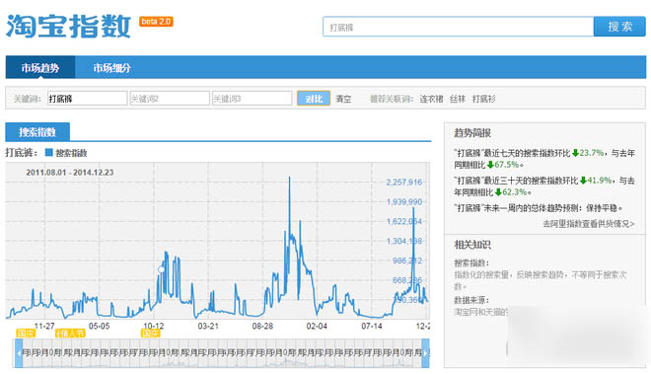Click the first keyword field 打底裤
Viewport: 651px width, 374px height.
(x=87, y=99)
